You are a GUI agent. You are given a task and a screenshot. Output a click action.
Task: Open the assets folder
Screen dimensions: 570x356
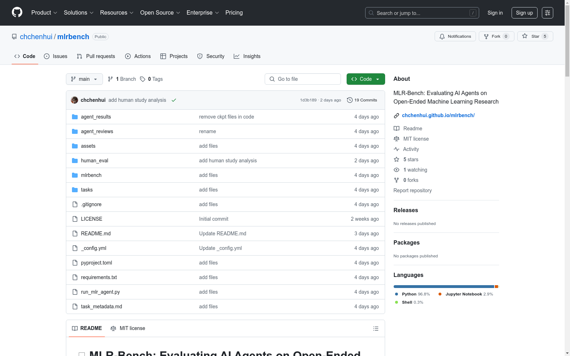[88, 146]
